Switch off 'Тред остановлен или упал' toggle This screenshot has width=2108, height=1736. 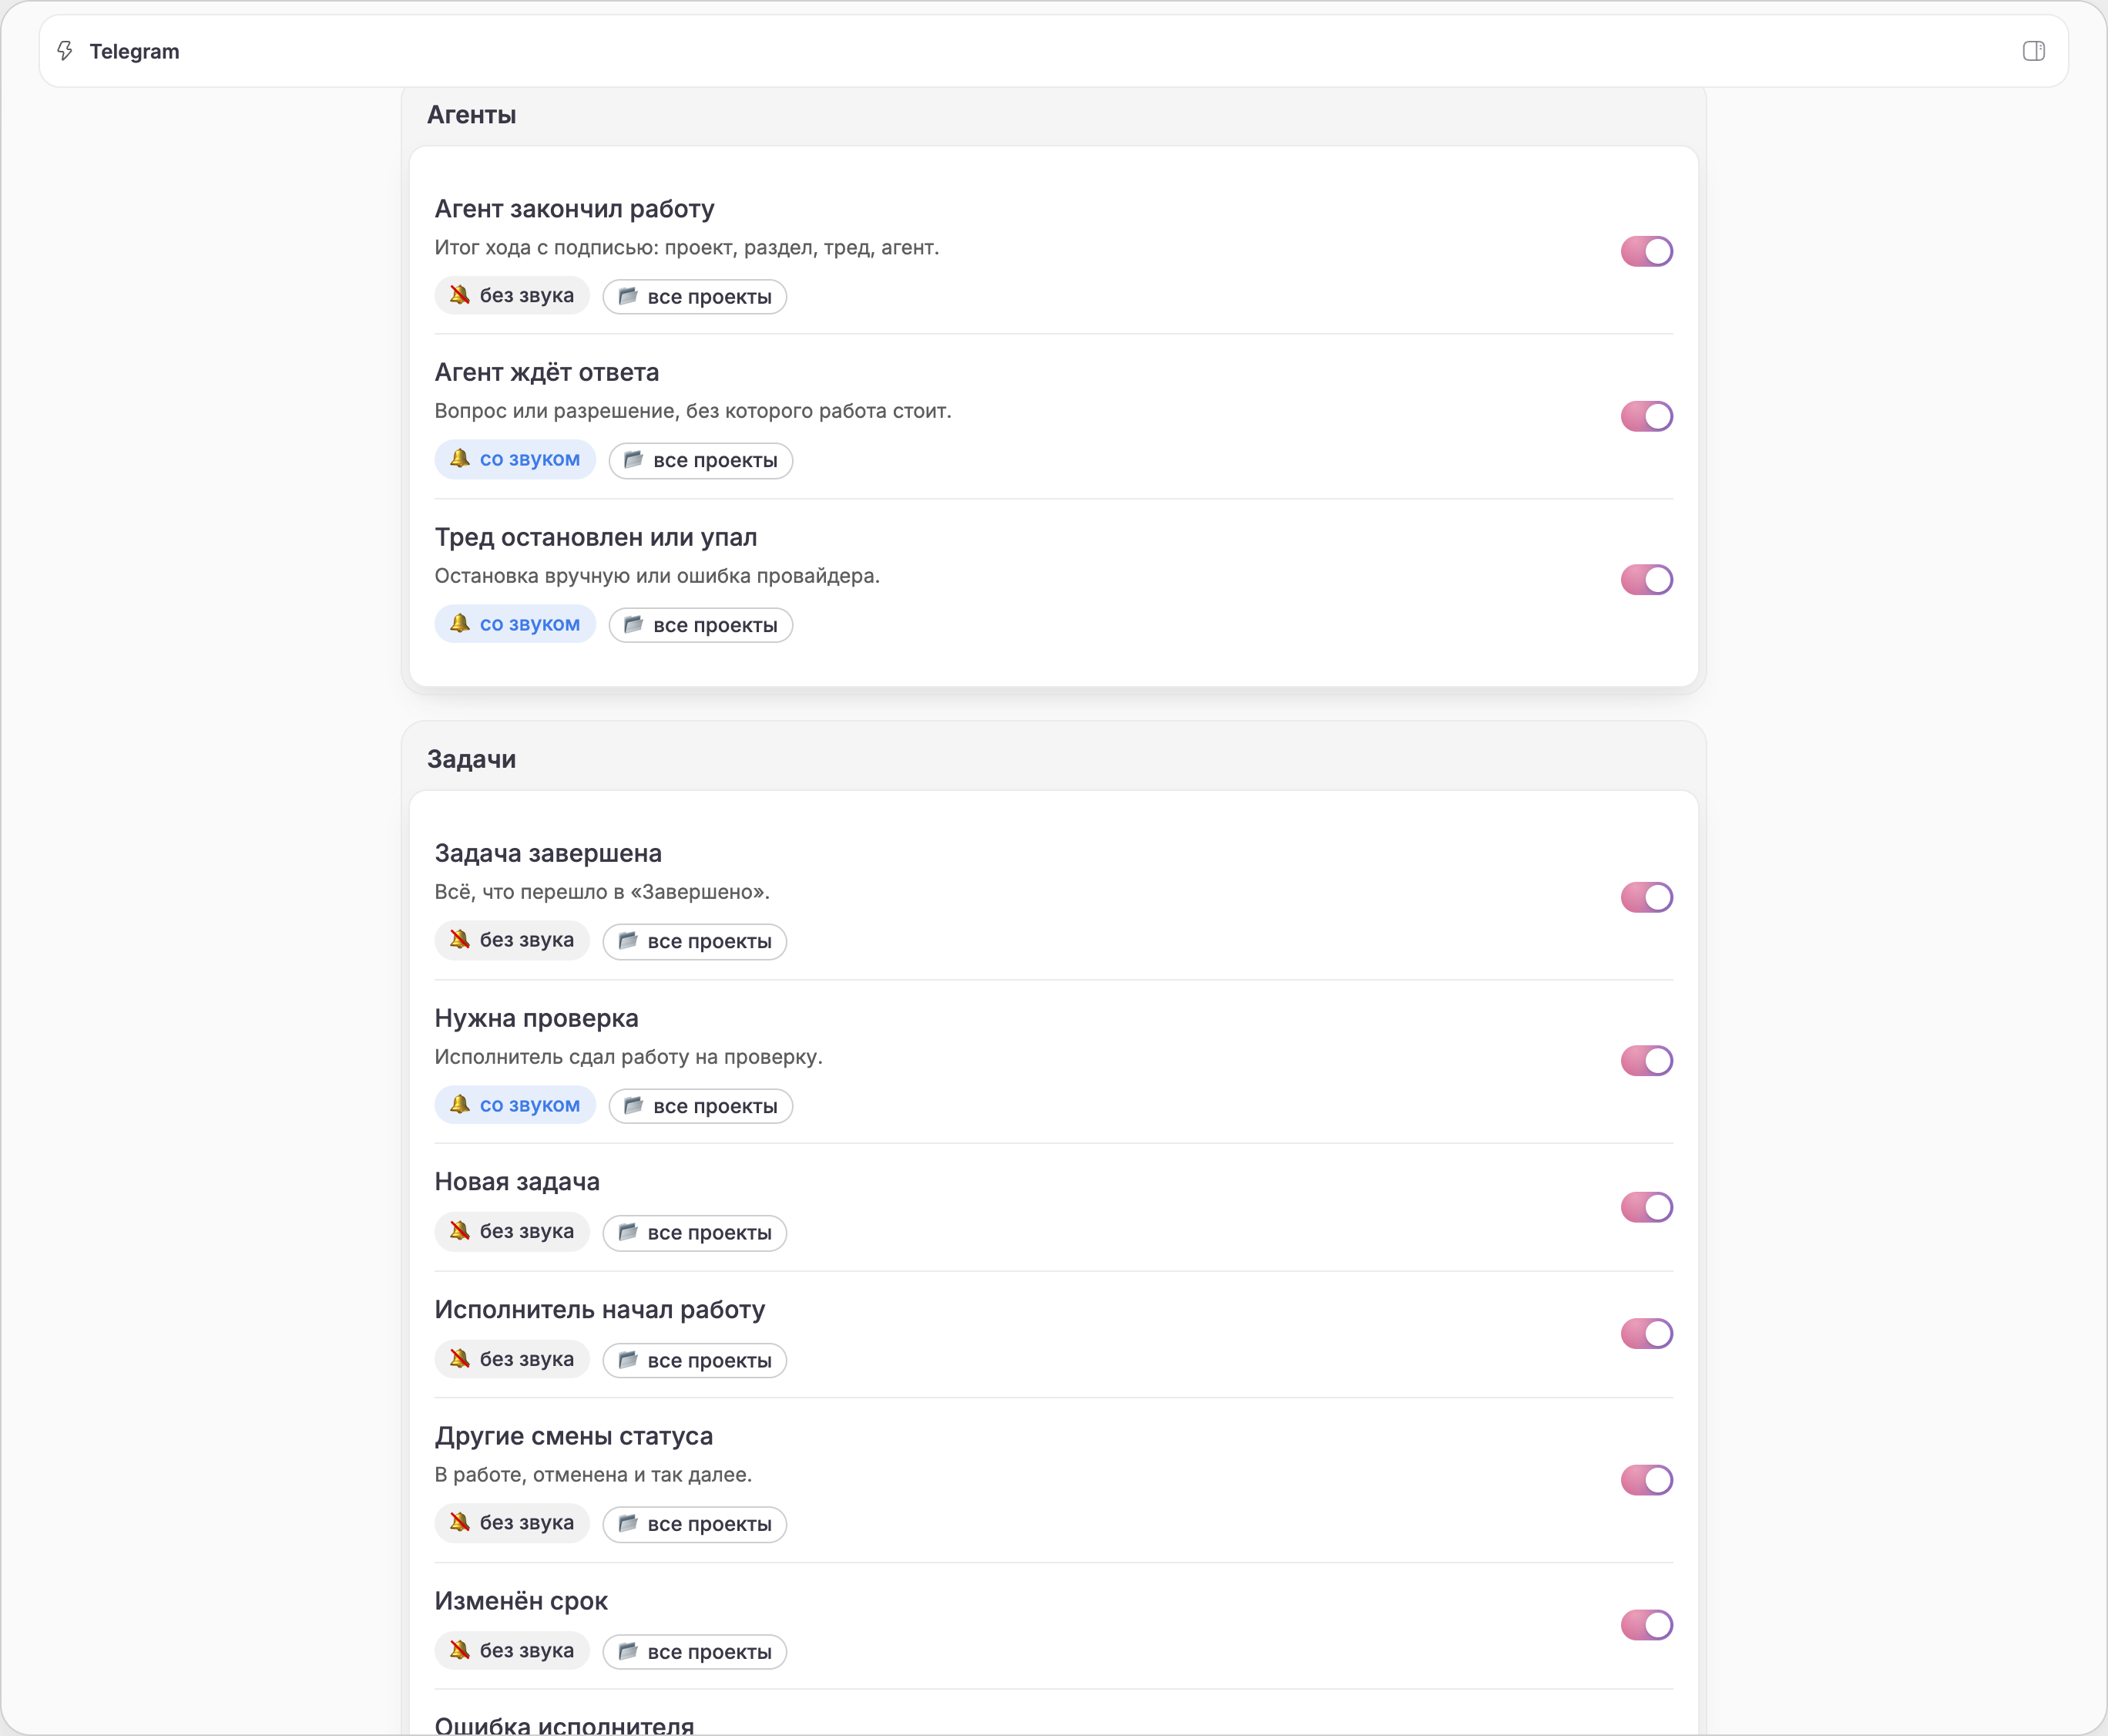pyautogui.click(x=1646, y=580)
